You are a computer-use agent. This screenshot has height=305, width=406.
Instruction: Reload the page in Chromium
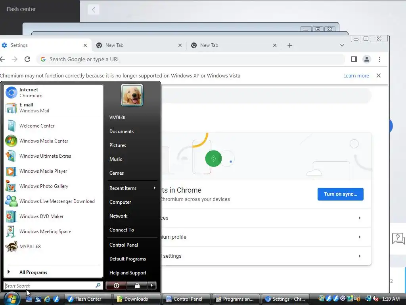pos(27,60)
